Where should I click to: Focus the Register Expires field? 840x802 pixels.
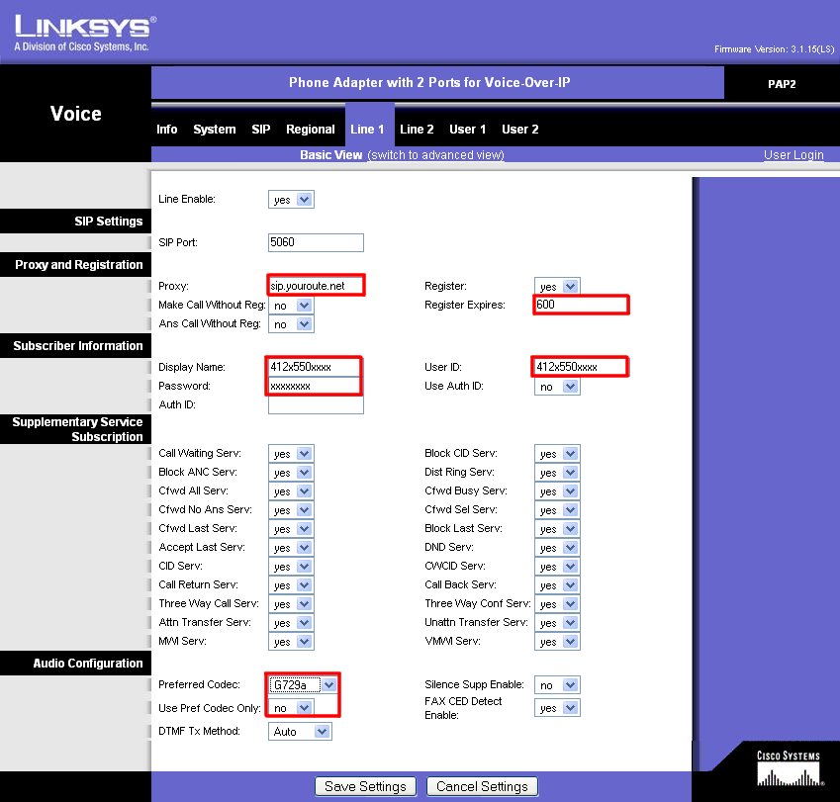point(581,306)
